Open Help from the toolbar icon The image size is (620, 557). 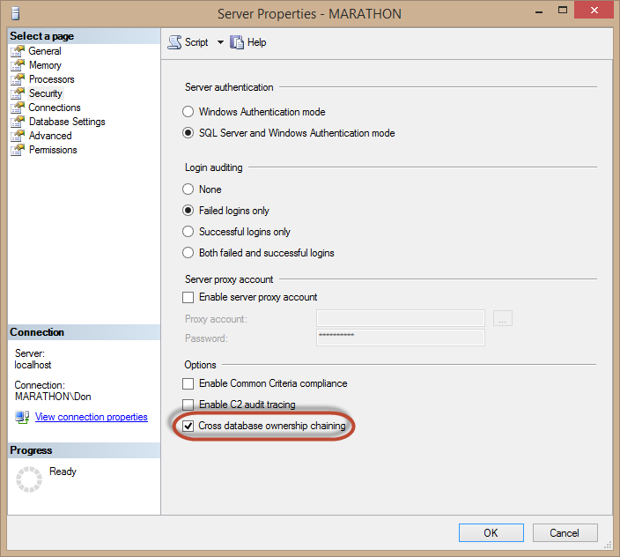tap(237, 42)
